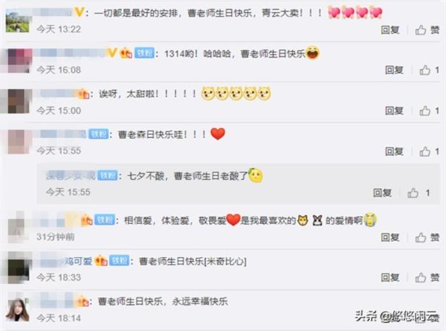Reply to the 15:00 comment
446x331 pixels.
coord(394,111)
